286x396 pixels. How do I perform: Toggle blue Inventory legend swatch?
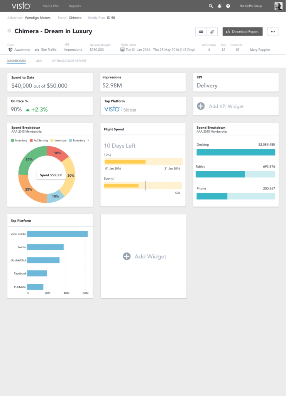click(x=71, y=140)
